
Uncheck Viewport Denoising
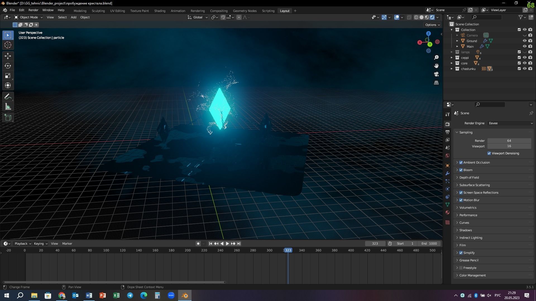489,153
